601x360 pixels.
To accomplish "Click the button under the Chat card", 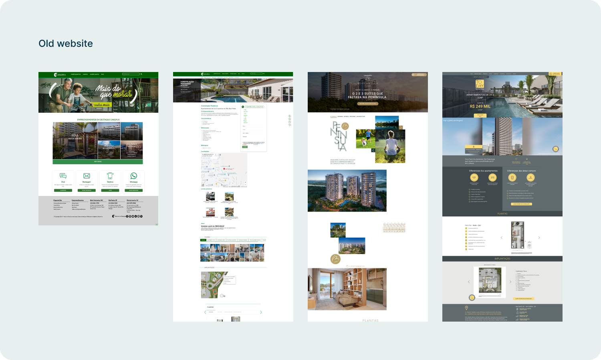I will pyautogui.click(x=63, y=190).
